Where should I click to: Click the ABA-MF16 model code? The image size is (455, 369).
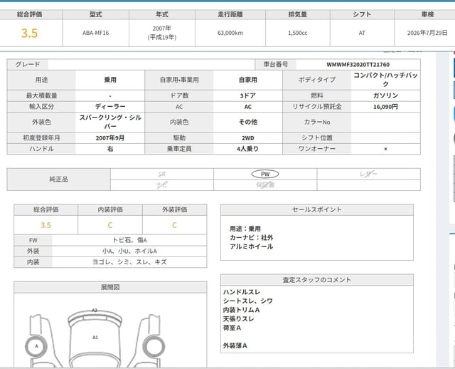pos(95,33)
